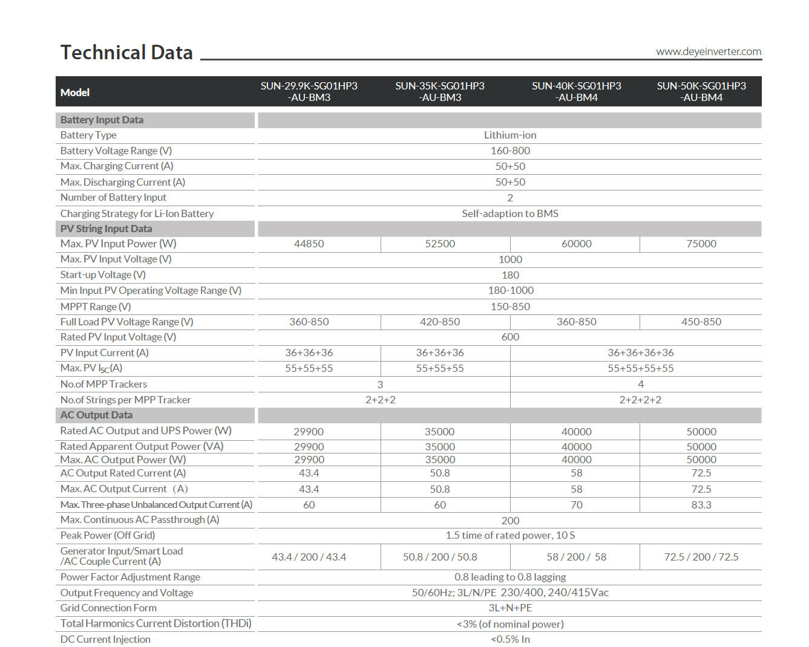Image resolution: width=809 pixels, height=647 pixels.
Task: Select the '72.5 / 200 / 72.5' value
Action: [701, 557]
